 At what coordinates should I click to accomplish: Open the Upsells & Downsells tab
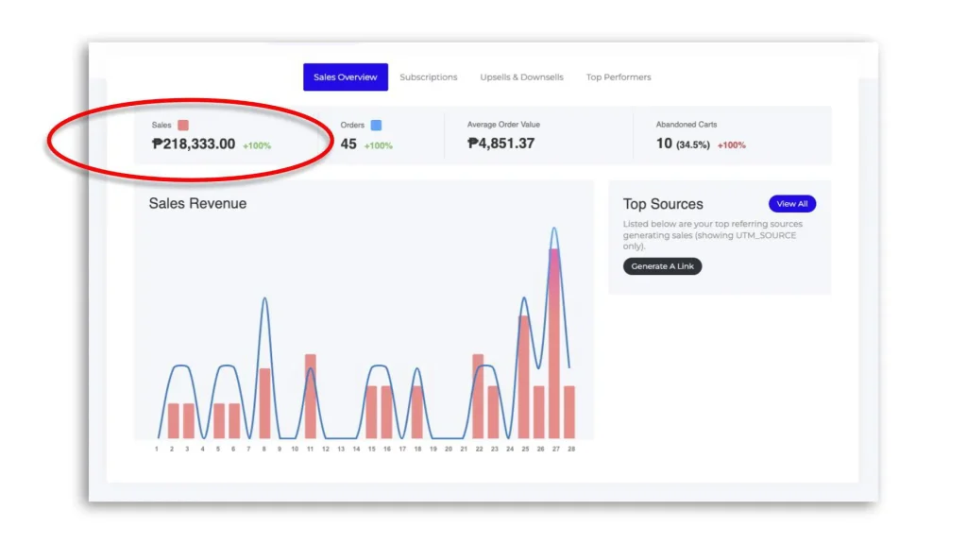[x=521, y=77]
